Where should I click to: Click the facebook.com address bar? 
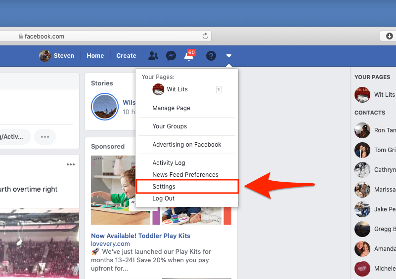point(106,36)
